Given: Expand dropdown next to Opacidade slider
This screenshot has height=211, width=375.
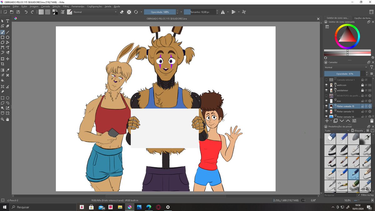Looking at the screenshot, I should tap(181, 12).
